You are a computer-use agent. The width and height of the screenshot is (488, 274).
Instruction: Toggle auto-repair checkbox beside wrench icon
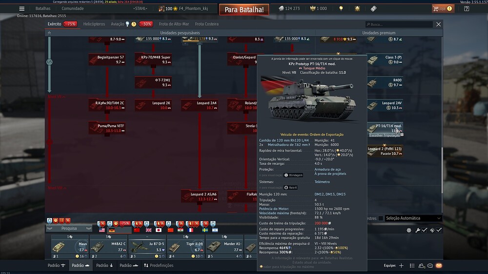[x=425, y=230]
